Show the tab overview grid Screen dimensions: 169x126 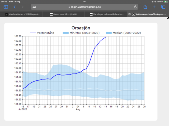click(163, 7)
